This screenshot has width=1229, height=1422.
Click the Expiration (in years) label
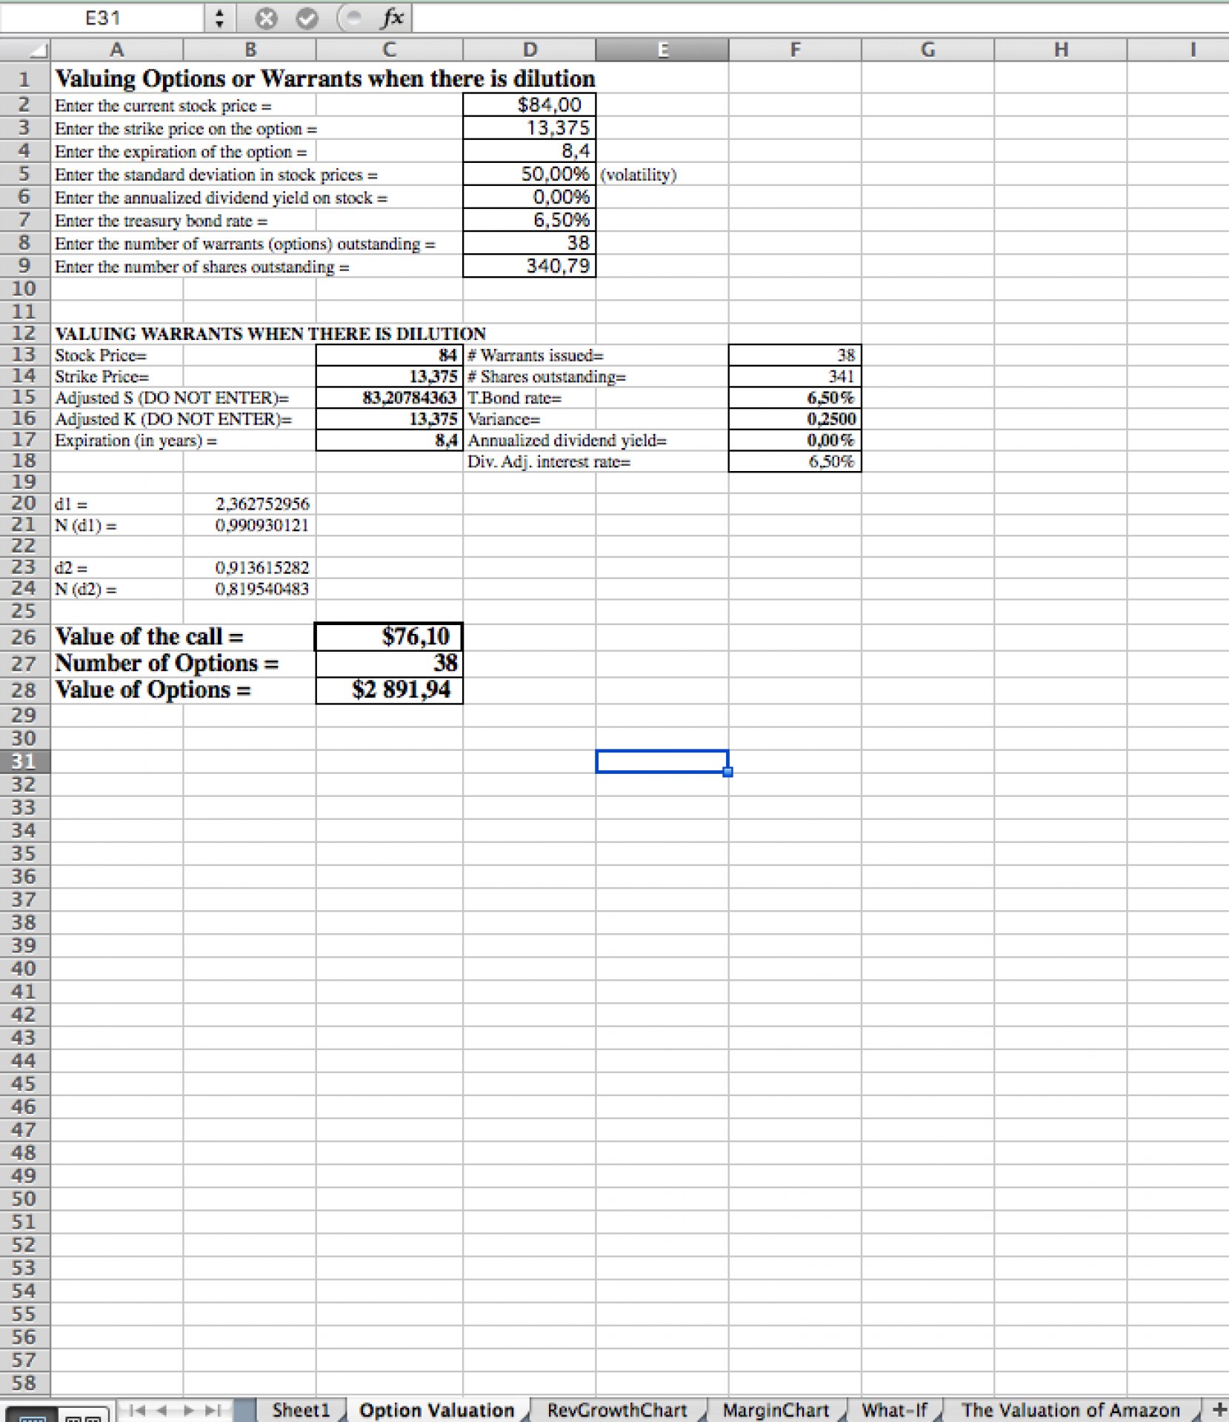point(136,441)
